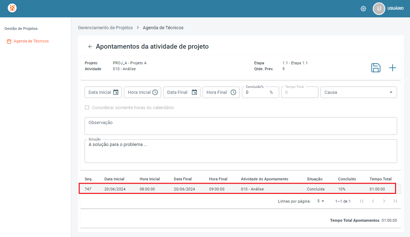This screenshot has height=237, width=410.
Task: Click the 09:00:00 end time cell
Action: coord(217,189)
